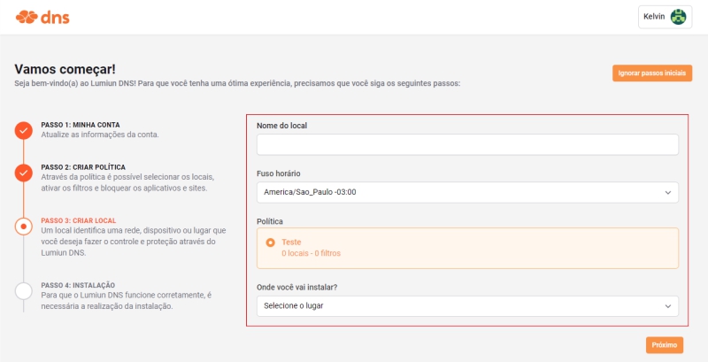The width and height of the screenshot is (708, 362).
Task: Select the Teste policy radio button
Action: click(x=270, y=243)
